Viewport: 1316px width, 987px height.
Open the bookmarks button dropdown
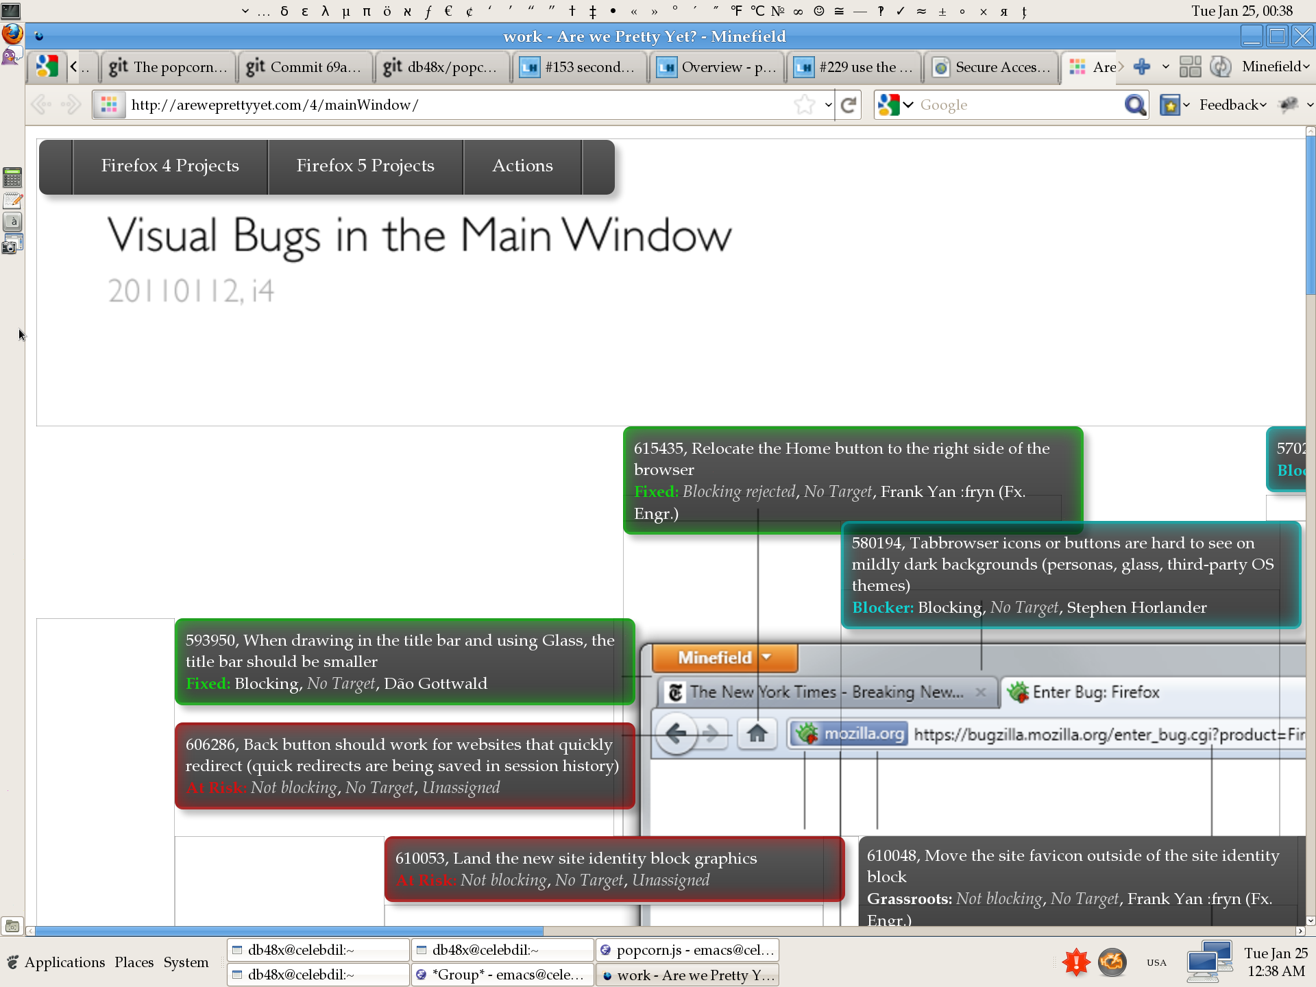point(1175,105)
